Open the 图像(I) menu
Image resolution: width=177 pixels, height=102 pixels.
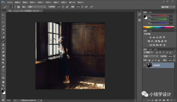25,2
